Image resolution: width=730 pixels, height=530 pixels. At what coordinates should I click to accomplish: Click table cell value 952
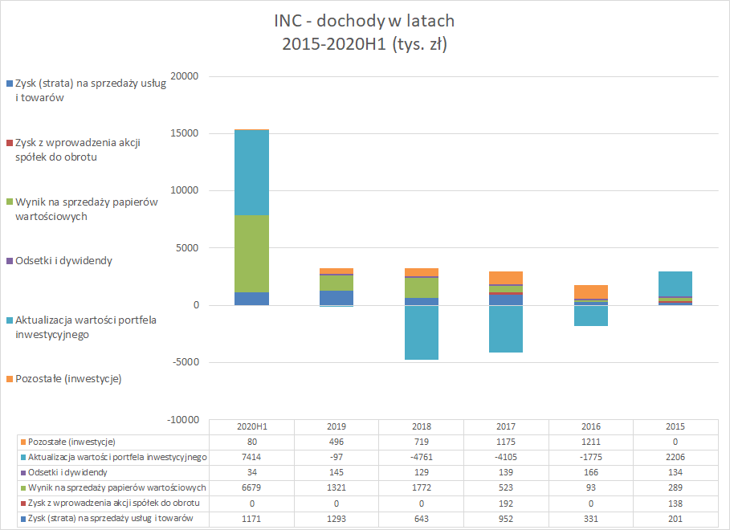506,519
